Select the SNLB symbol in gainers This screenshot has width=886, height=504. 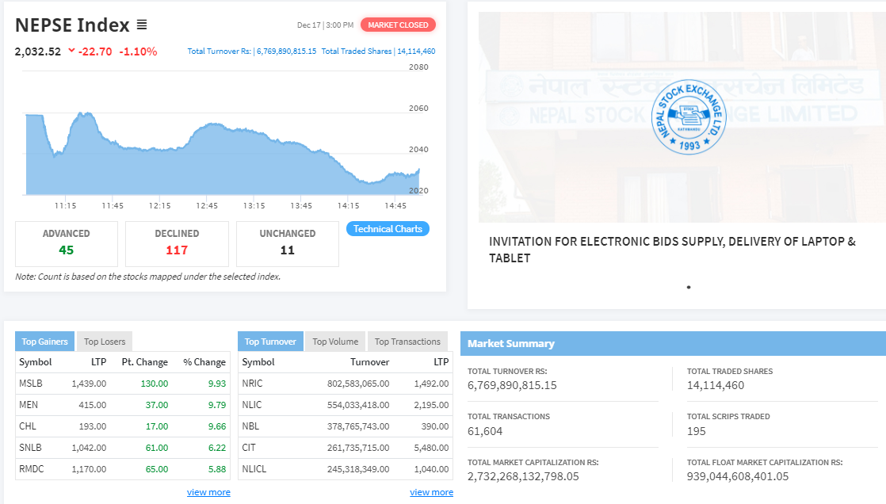pyautogui.click(x=31, y=448)
